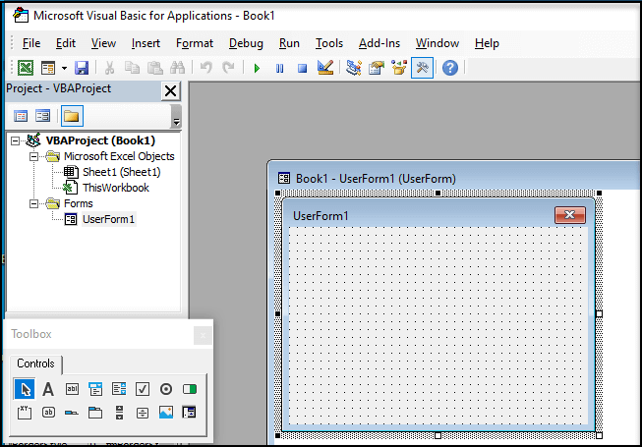This screenshot has width=642, height=447.
Task: Select the OptionButton control in Toolbox
Action: [166, 389]
